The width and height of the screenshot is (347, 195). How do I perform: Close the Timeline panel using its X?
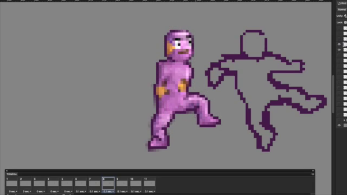point(7,171)
